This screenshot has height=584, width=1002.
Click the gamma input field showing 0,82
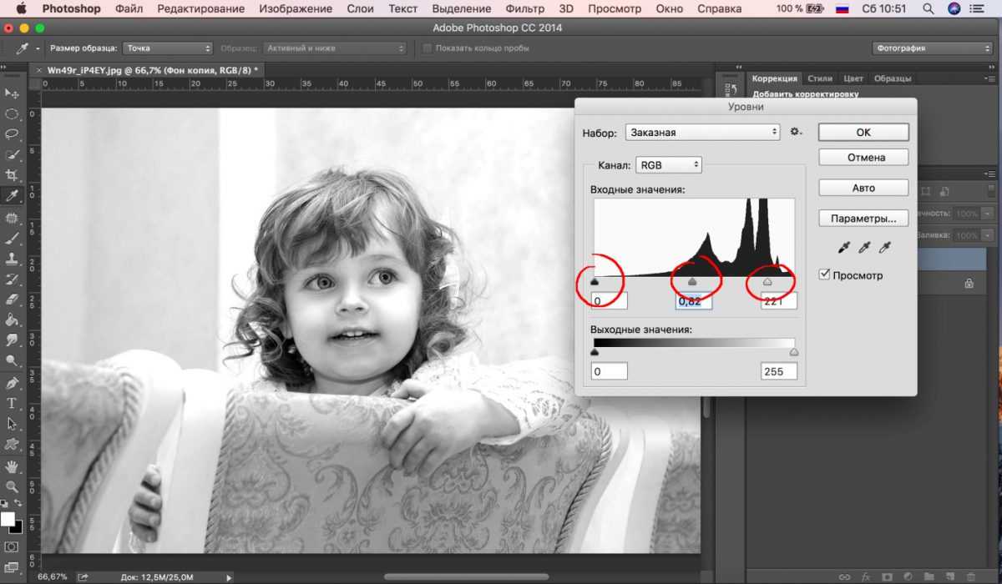(694, 300)
